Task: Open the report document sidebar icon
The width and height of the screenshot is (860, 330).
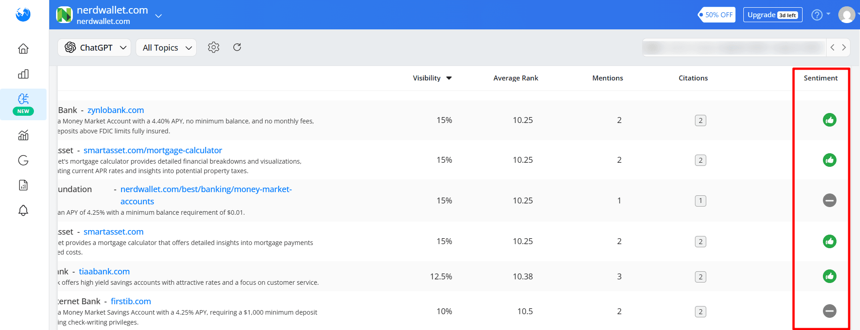Action: [23, 185]
